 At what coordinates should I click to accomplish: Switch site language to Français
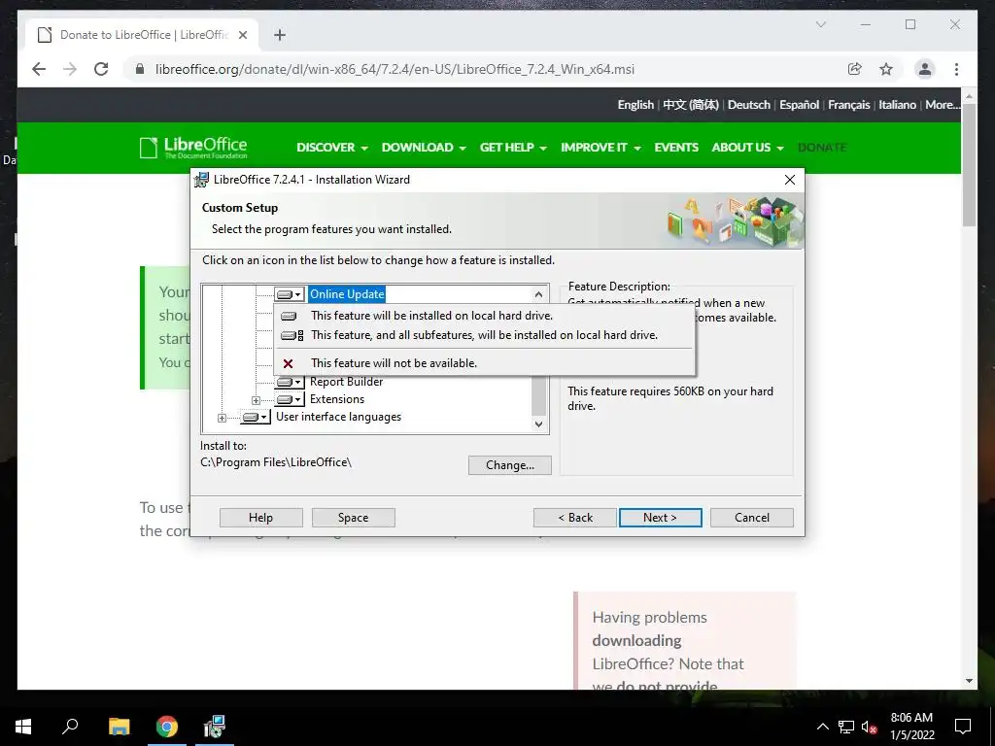tap(848, 105)
